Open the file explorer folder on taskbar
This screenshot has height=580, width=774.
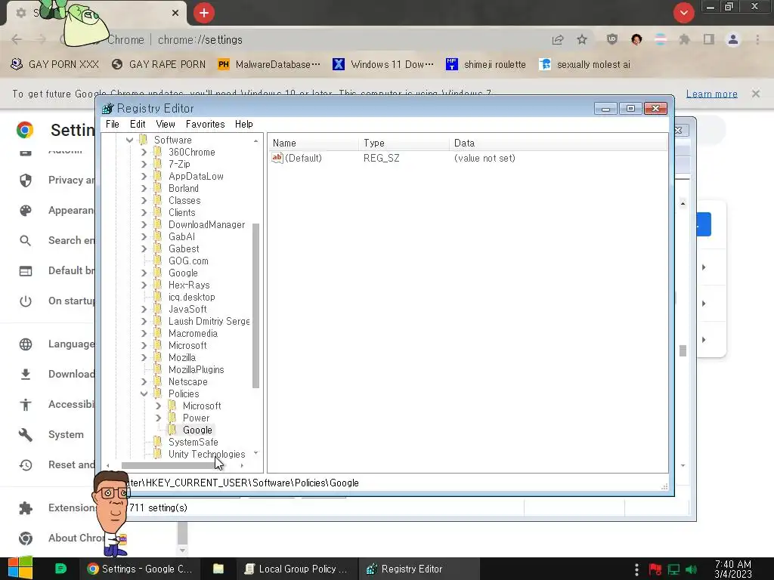pos(218,569)
